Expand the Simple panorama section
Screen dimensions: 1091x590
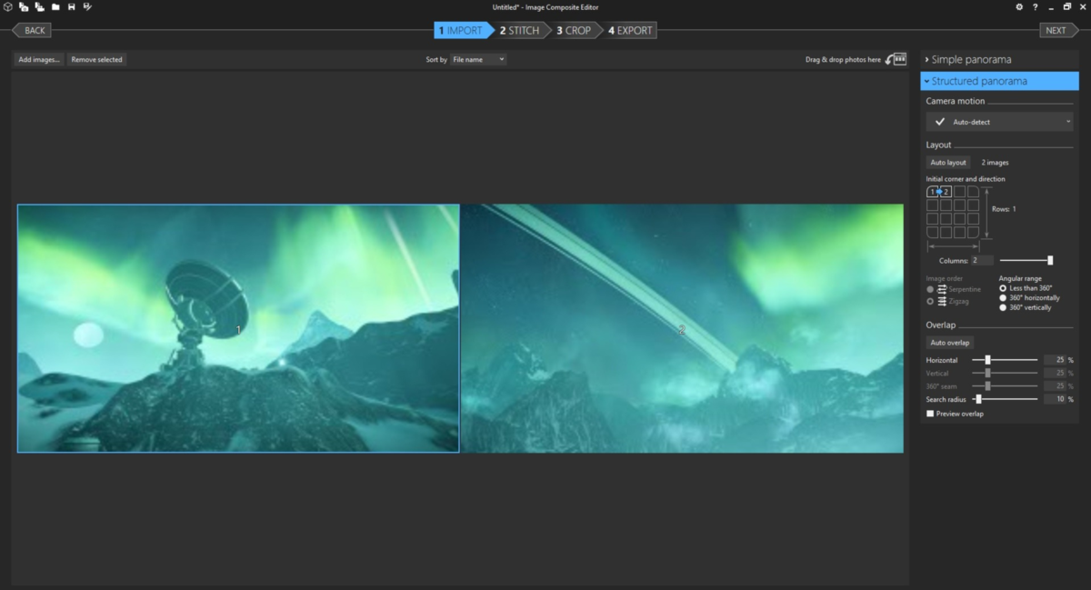[x=1000, y=59]
